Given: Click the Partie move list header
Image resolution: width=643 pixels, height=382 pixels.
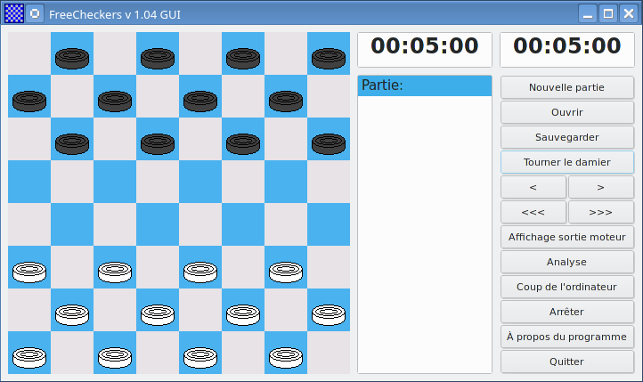Looking at the screenshot, I should (x=424, y=85).
